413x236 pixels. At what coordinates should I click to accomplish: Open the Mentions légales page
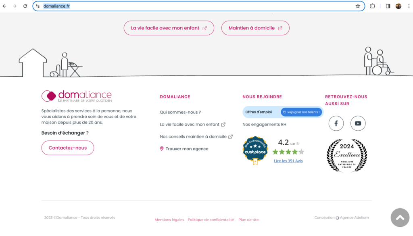click(x=169, y=219)
